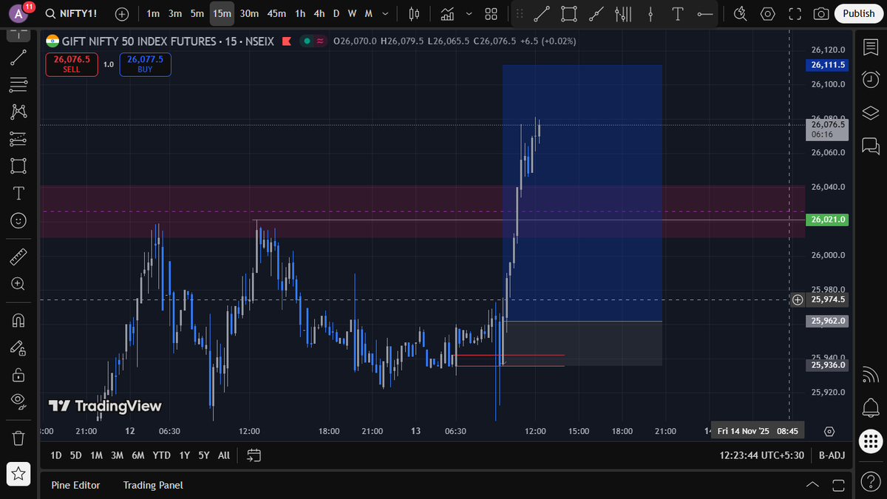Open the candlestick chart type selector

click(x=414, y=13)
